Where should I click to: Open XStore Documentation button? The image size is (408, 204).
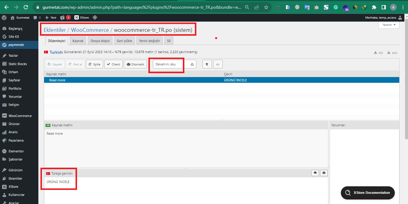(368, 193)
